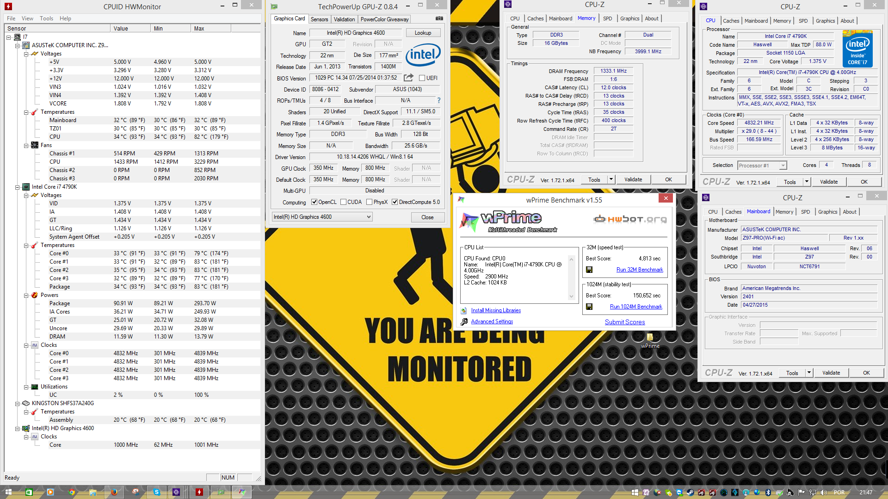Screen dimensions: 888x499
Task: Switch to Firefox in the taskbar
Action: click(114, 492)
